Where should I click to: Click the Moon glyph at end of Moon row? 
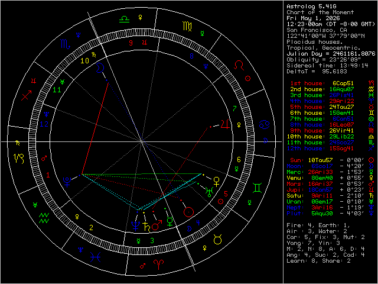(x=372, y=166)
